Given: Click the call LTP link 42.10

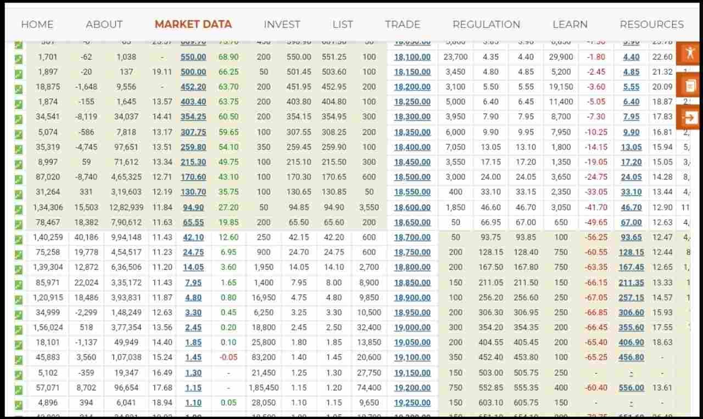Looking at the screenshot, I should pos(193,237).
